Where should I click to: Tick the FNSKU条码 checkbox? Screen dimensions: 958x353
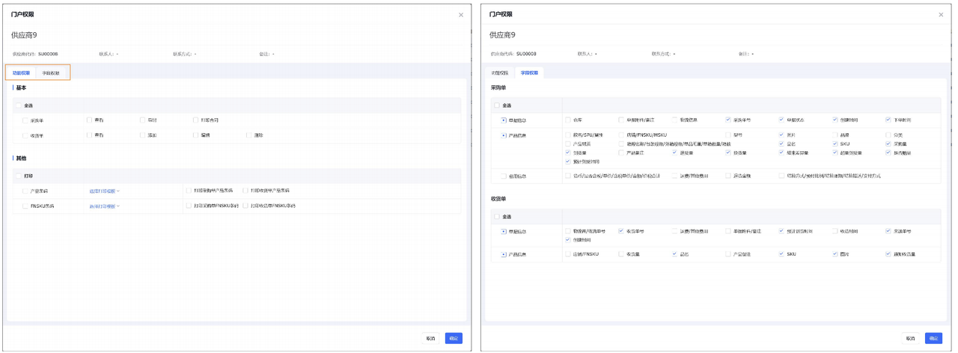tap(26, 206)
